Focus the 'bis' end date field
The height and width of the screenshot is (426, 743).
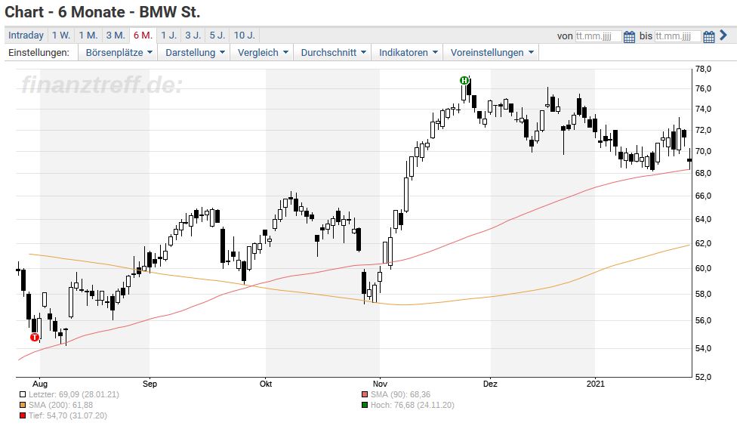click(x=677, y=36)
